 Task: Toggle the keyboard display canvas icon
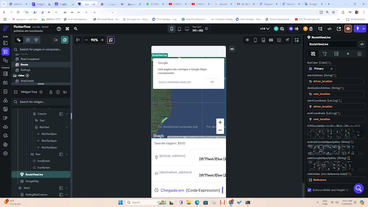pyautogui.click(x=271, y=40)
